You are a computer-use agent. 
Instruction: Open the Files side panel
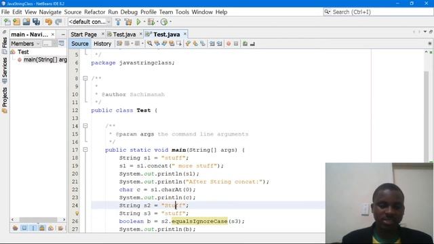coord(5,45)
